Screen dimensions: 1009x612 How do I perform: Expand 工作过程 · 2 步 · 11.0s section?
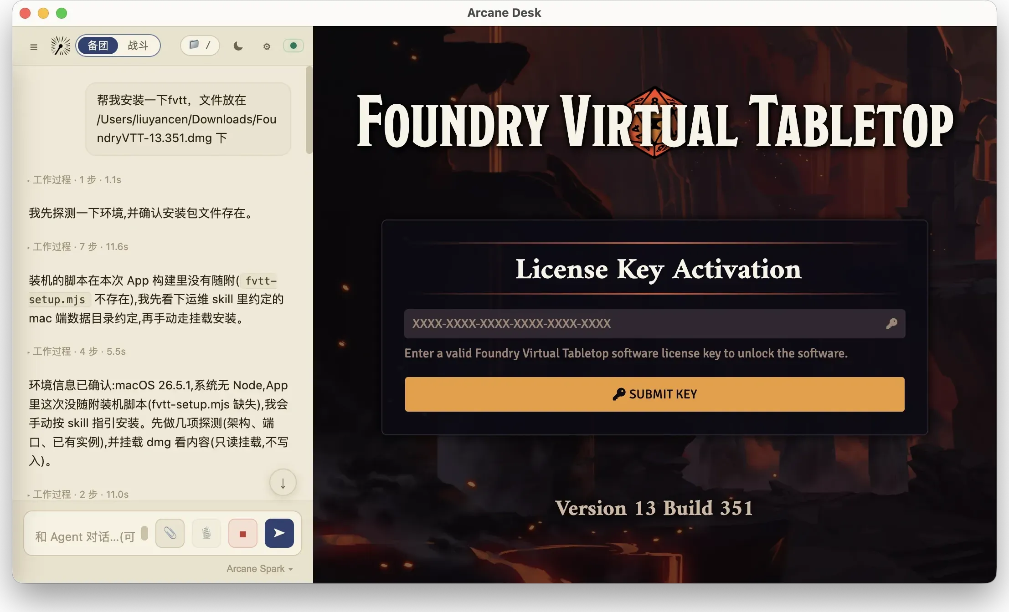point(78,495)
